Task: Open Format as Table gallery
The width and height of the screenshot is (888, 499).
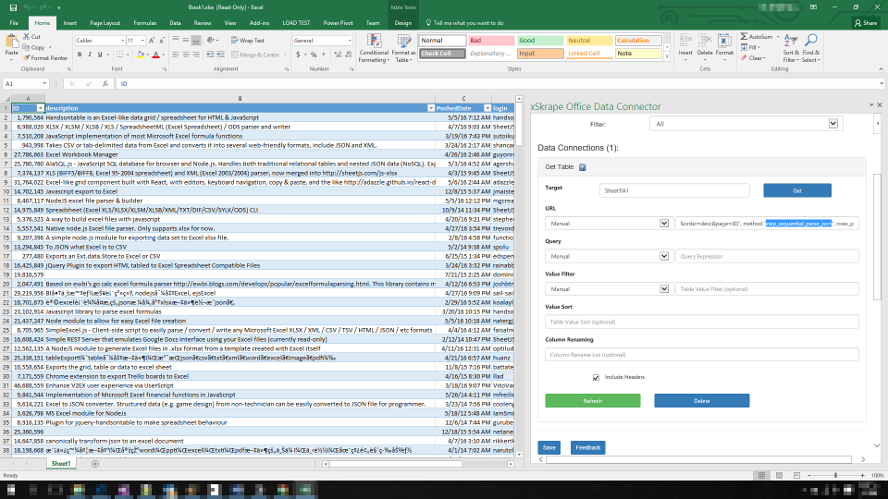Action: click(x=403, y=48)
